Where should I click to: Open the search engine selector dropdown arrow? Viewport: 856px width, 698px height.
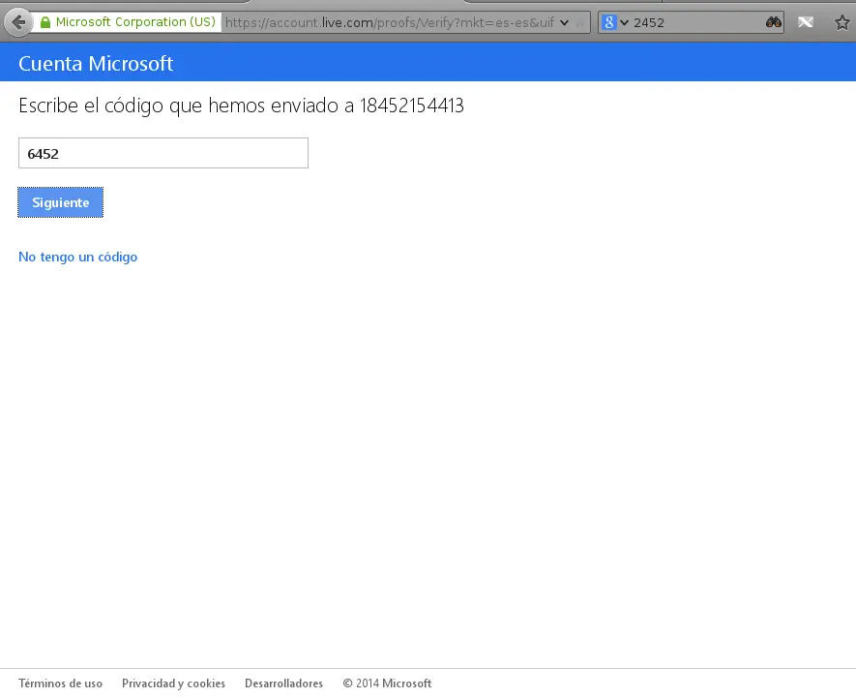coord(624,23)
